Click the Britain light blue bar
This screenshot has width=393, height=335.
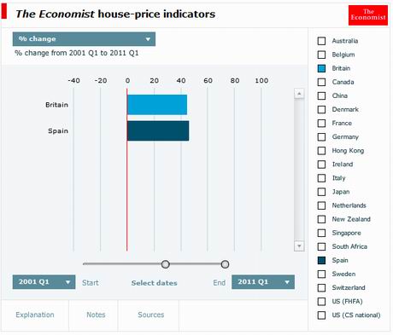157,105
